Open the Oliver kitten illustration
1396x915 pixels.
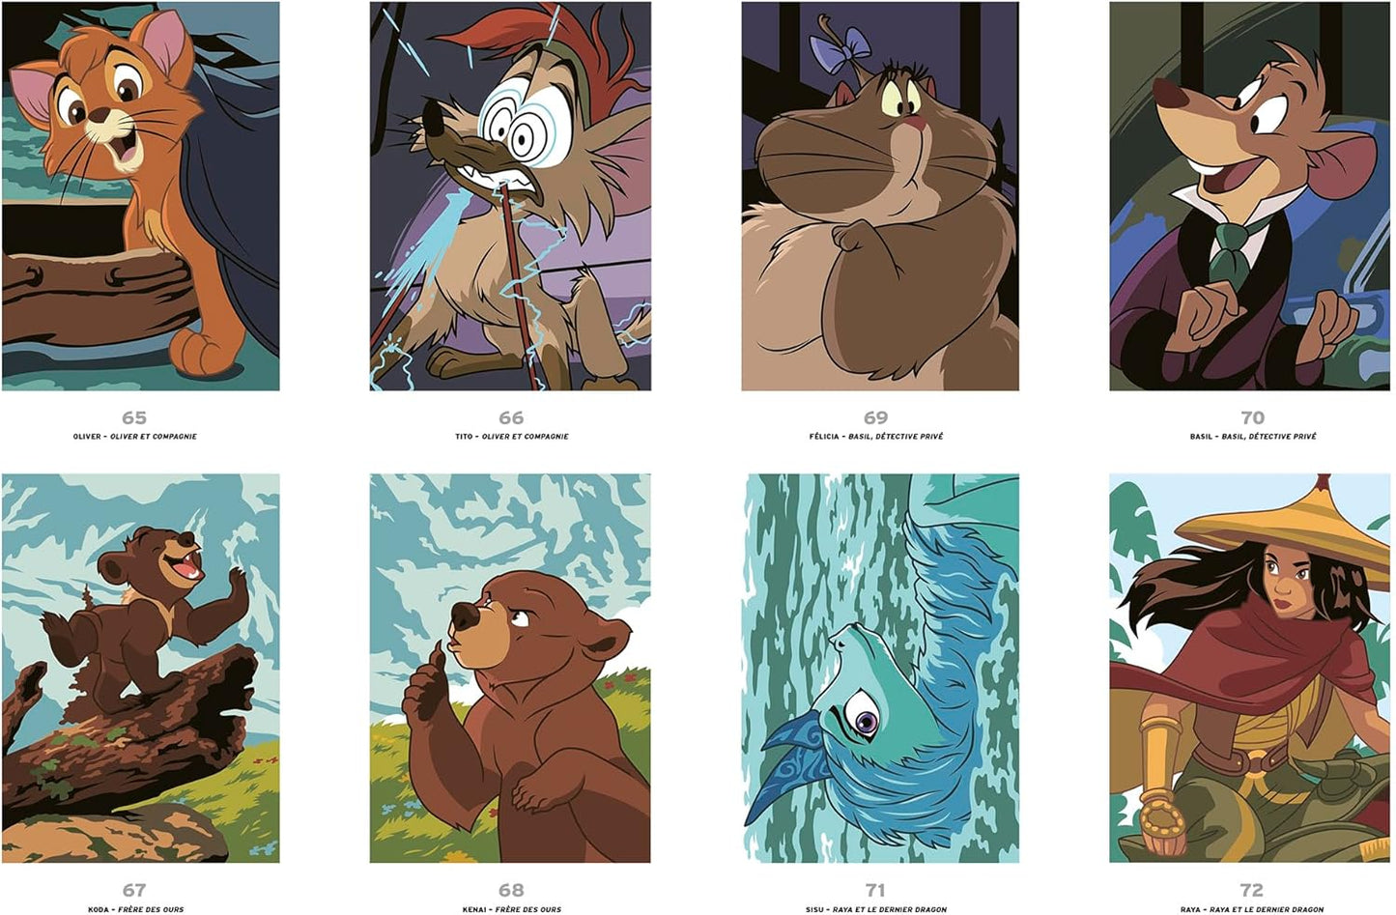(141, 196)
